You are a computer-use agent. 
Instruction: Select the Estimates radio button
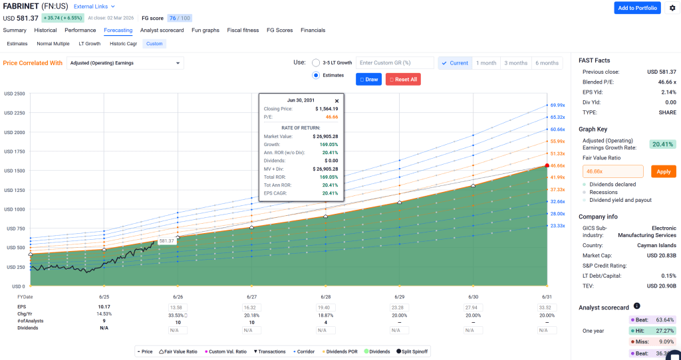[316, 76]
